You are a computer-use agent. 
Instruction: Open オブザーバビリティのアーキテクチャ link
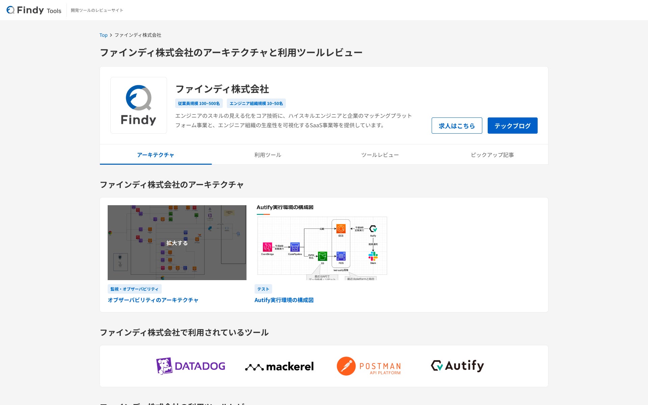(153, 300)
